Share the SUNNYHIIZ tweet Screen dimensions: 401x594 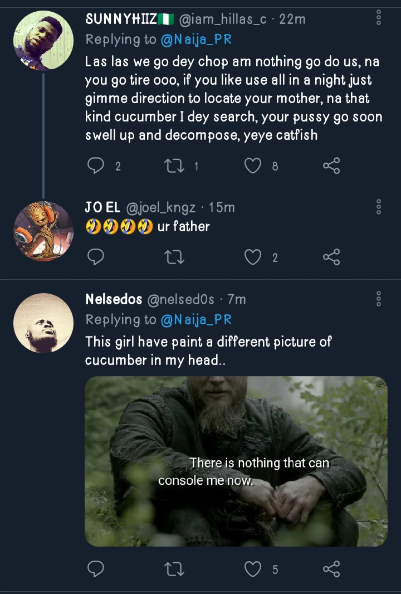coord(331,165)
